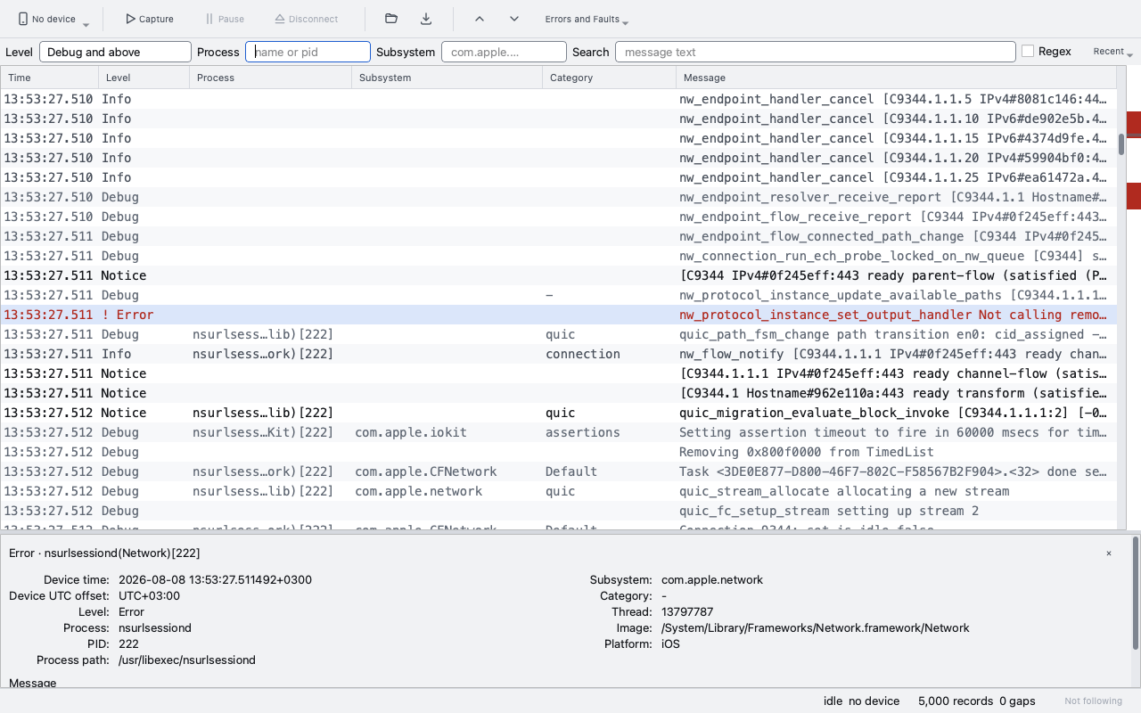This screenshot has width=1141, height=713.
Task: Click the detail Subsystem value com.apple.network
Action: pyautogui.click(x=712, y=580)
